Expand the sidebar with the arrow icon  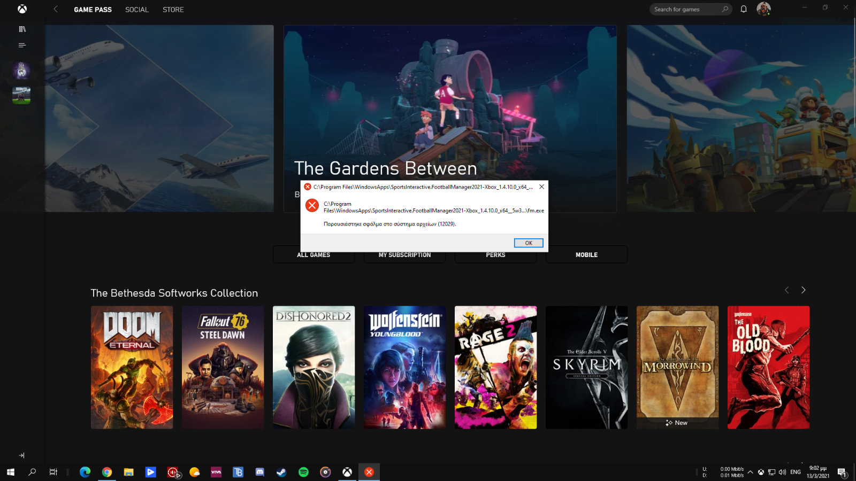tap(22, 455)
